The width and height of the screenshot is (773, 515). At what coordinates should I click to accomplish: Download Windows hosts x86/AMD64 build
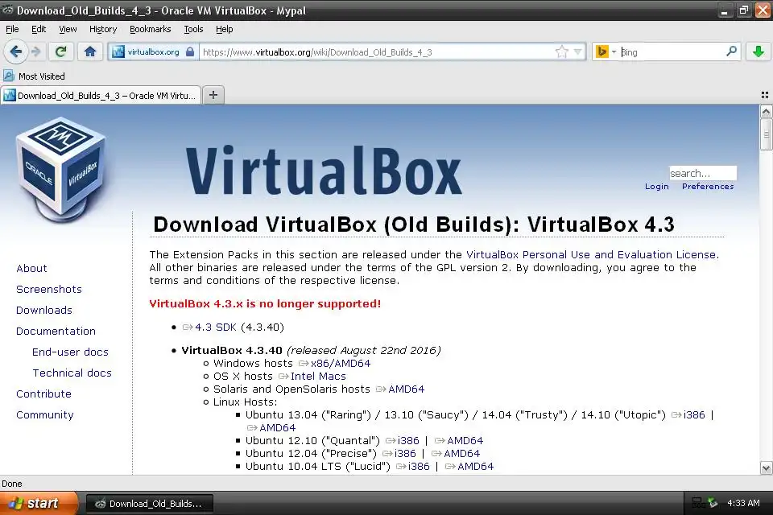coord(335,363)
